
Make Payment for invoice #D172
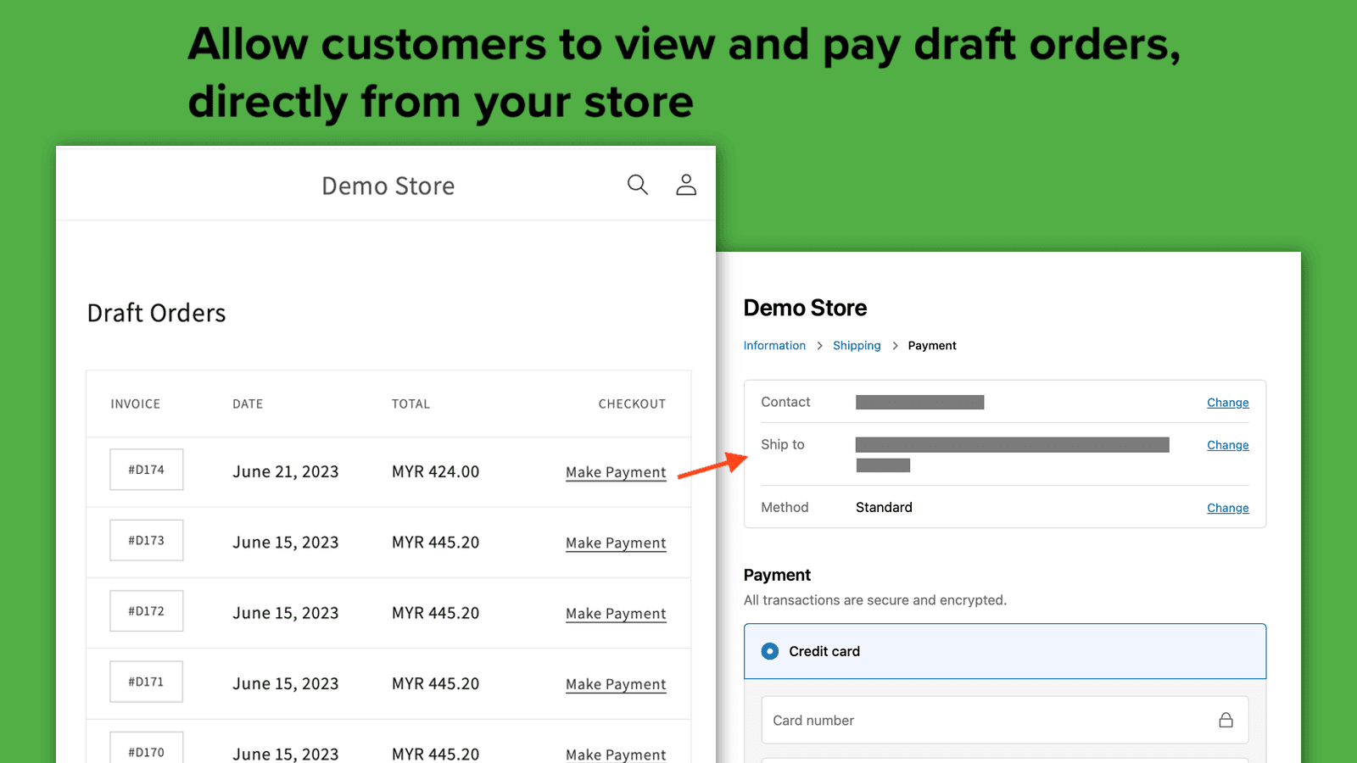tap(615, 613)
